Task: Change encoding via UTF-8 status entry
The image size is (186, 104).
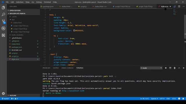Action: point(162,99)
